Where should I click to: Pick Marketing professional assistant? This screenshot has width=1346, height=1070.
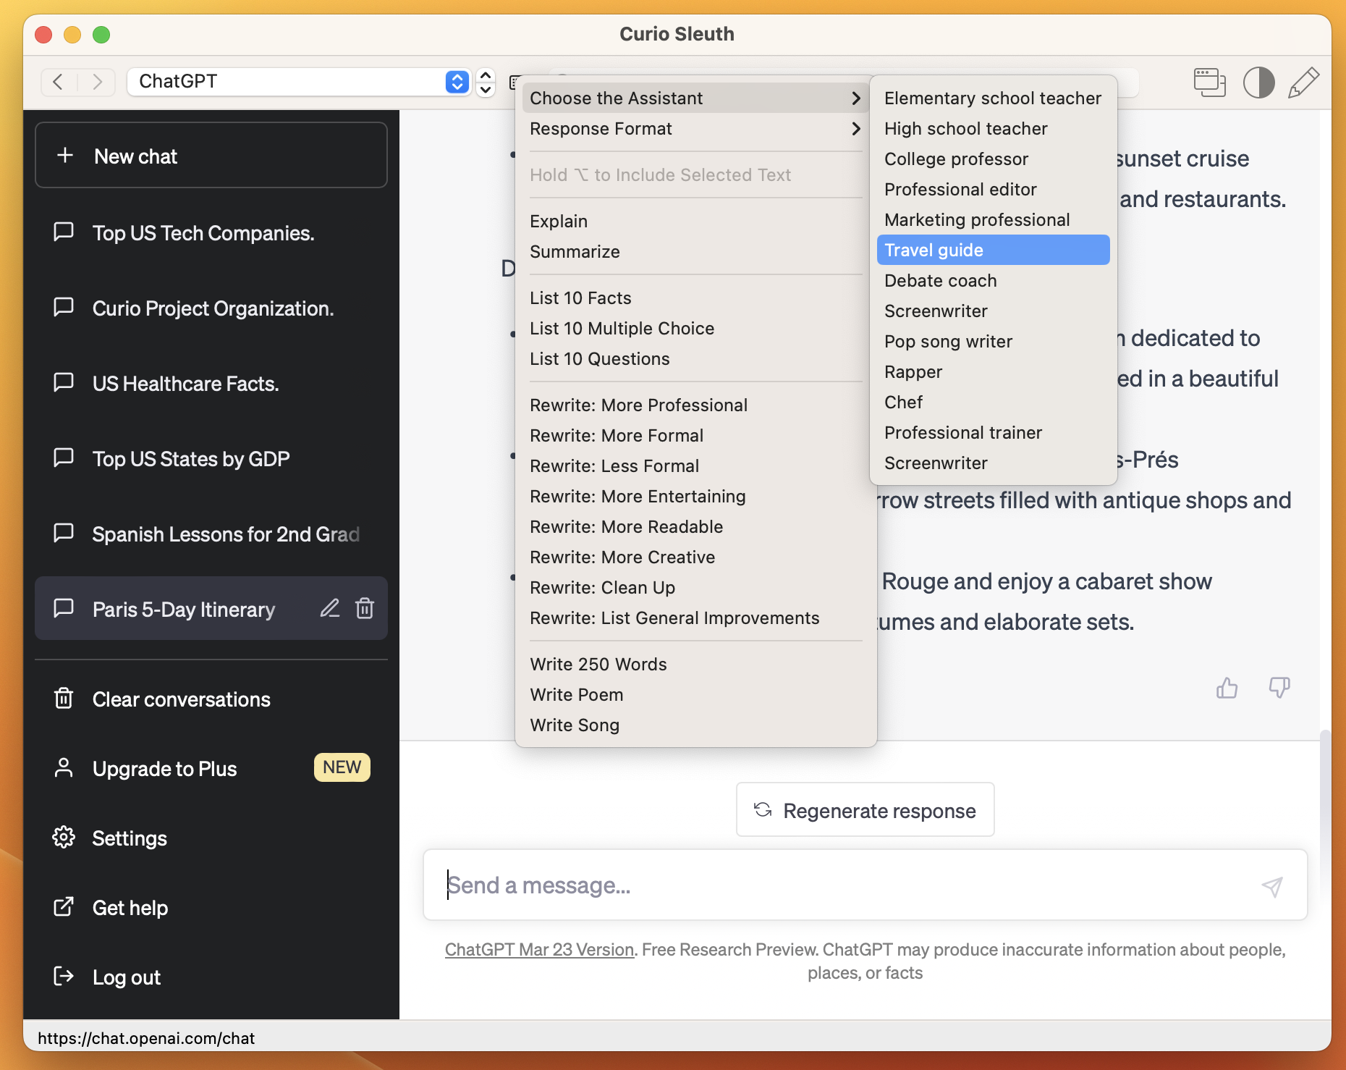pos(993,219)
